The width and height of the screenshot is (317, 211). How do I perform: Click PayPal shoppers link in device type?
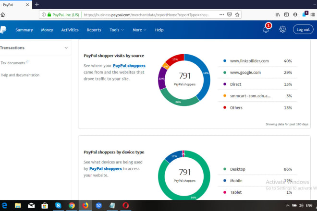106,169
